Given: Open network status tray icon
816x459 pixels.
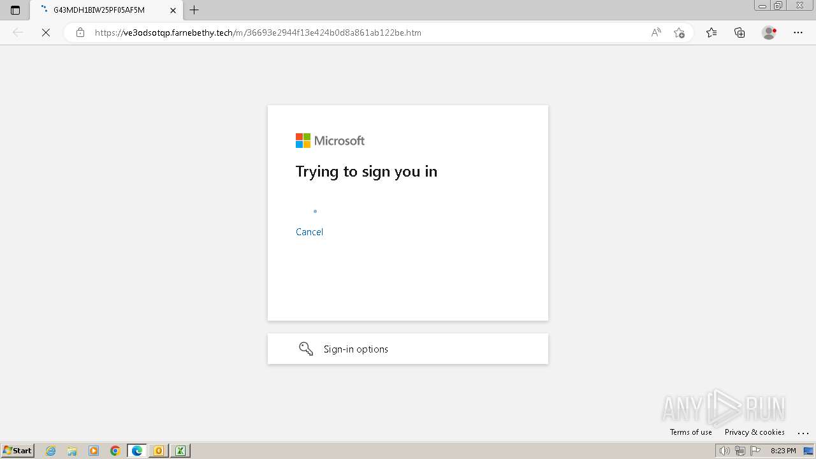Looking at the screenshot, I should (x=740, y=451).
